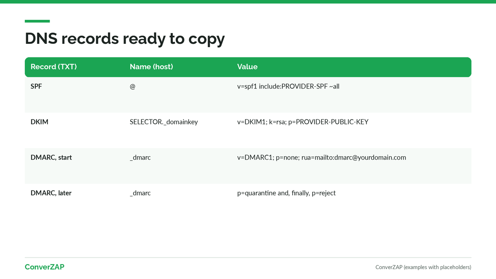The width and height of the screenshot is (496, 279).
Task: Click the 'SPF' record cell
Action: 36,87
